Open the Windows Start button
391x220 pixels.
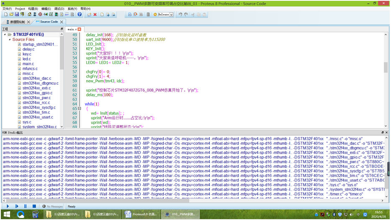7,214
